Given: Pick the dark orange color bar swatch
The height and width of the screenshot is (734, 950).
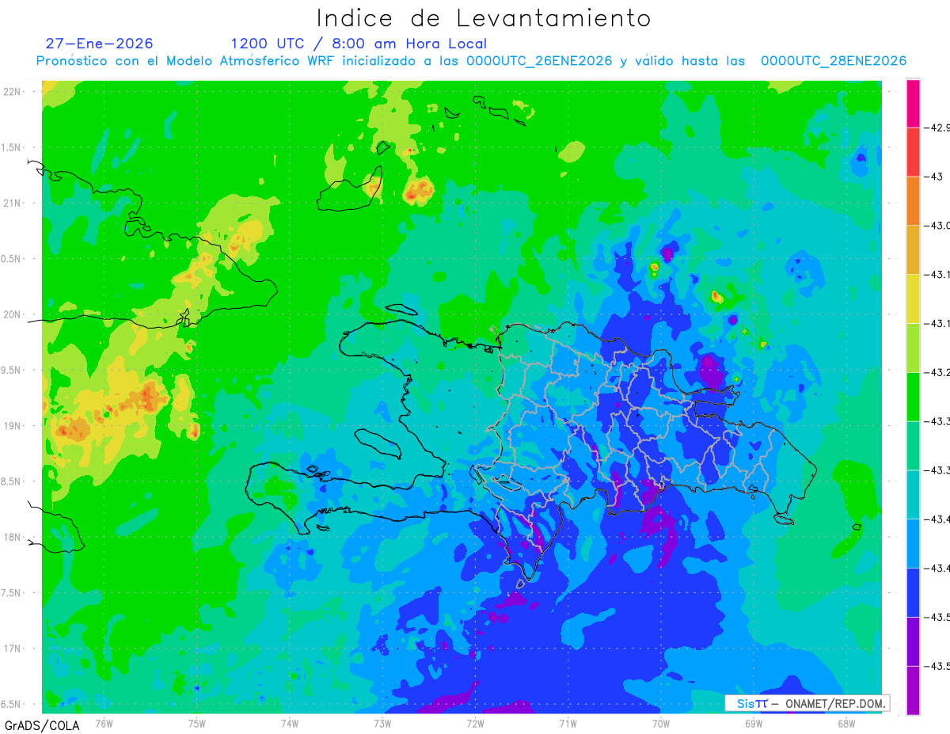Looking at the screenshot, I should tap(913, 200).
